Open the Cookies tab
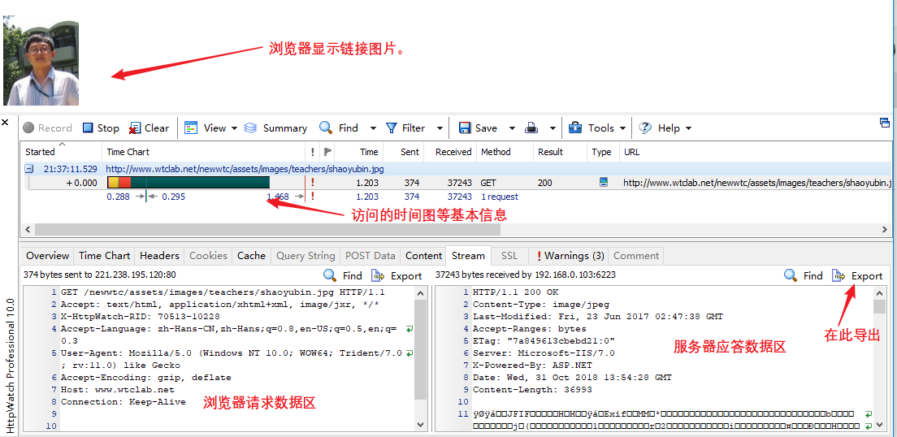The height and width of the screenshot is (437, 897). [x=208, y=256]
